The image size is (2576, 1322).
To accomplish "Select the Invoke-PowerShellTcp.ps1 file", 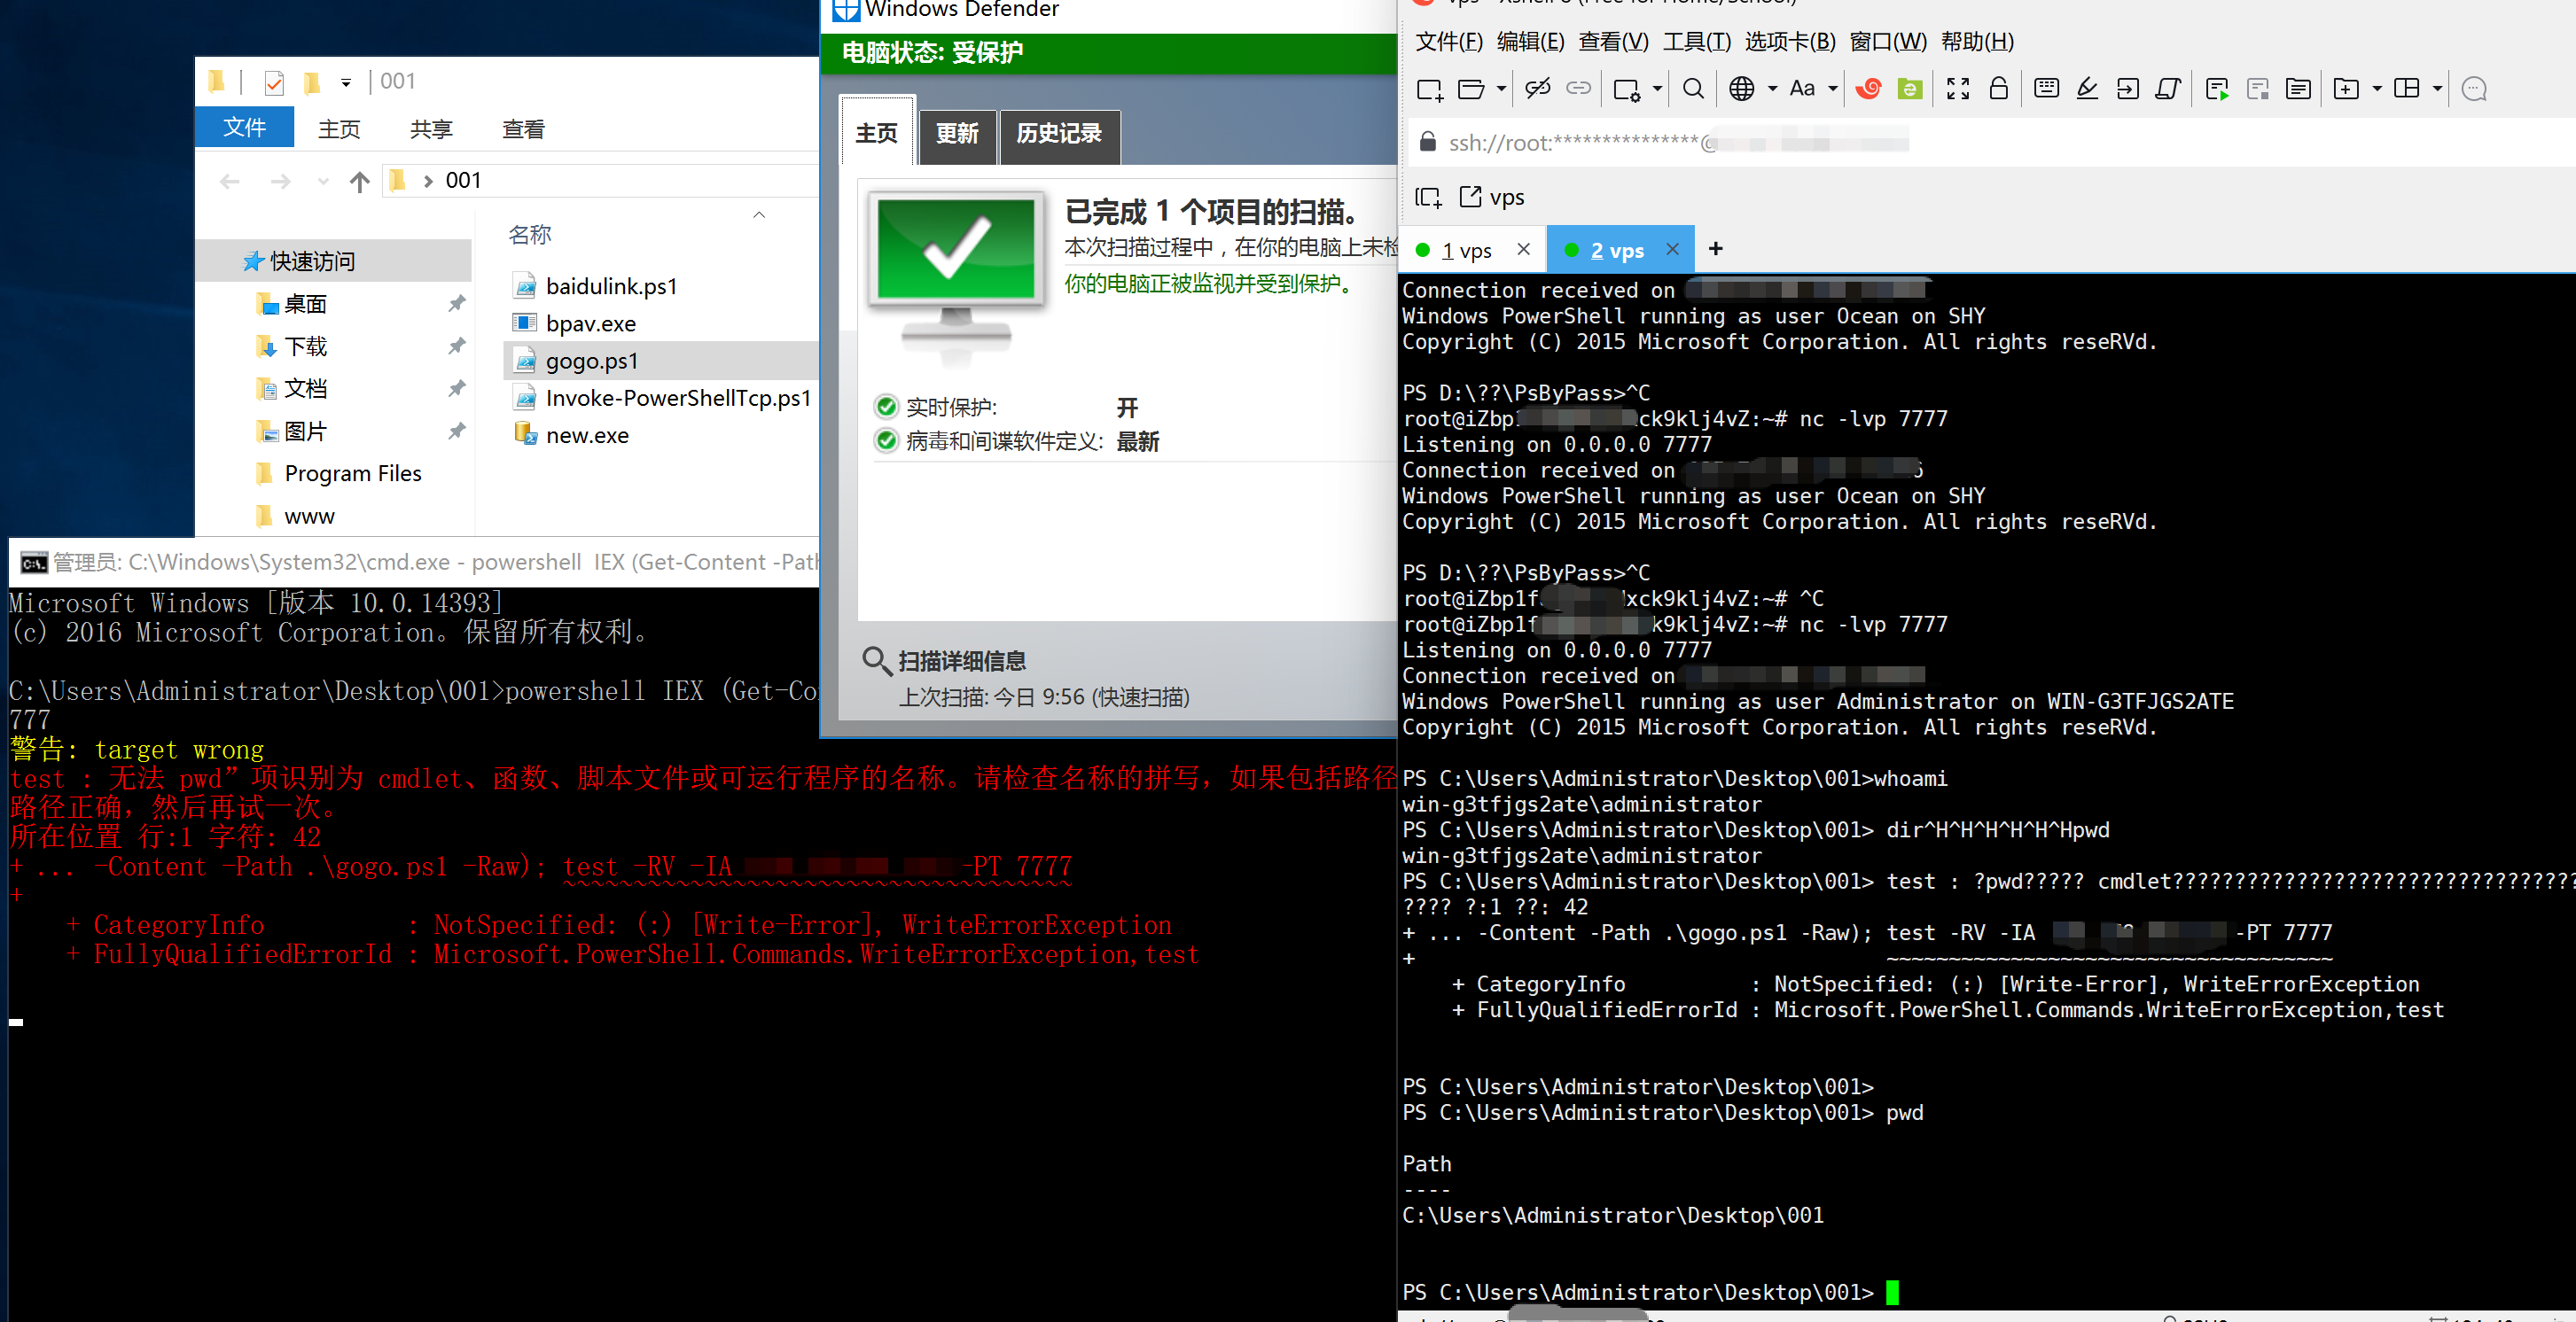I will [677, 399].
